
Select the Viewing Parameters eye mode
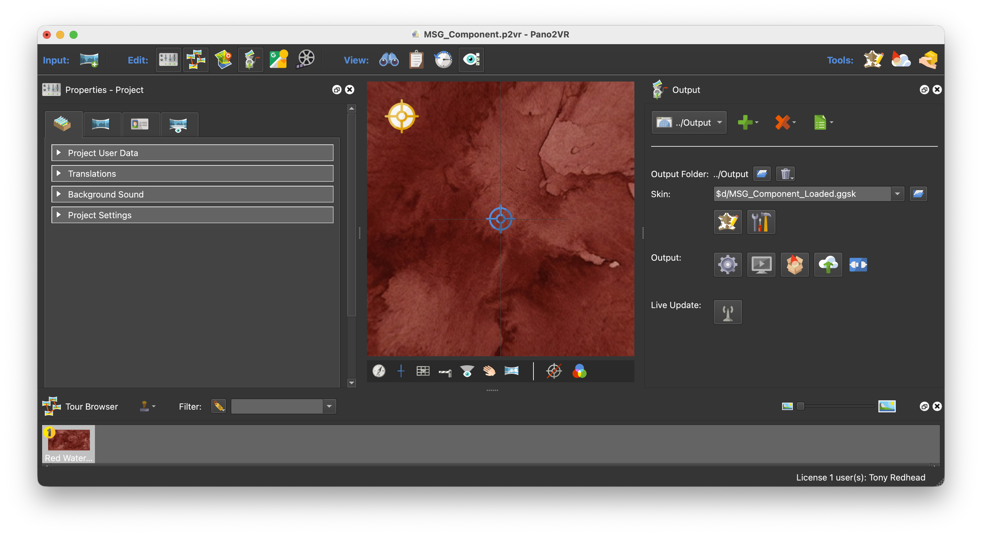click(x=467, y=371)
